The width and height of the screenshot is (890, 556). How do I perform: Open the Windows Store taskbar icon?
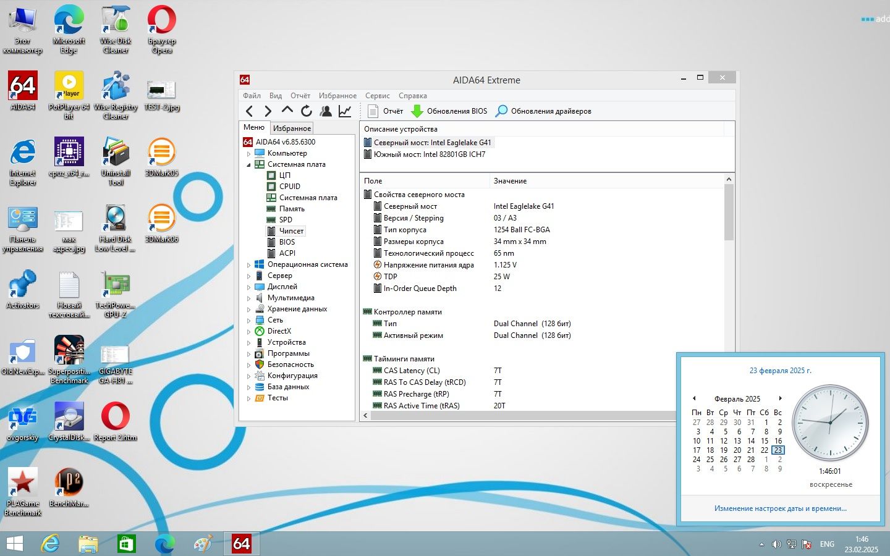tap(126, 544)
